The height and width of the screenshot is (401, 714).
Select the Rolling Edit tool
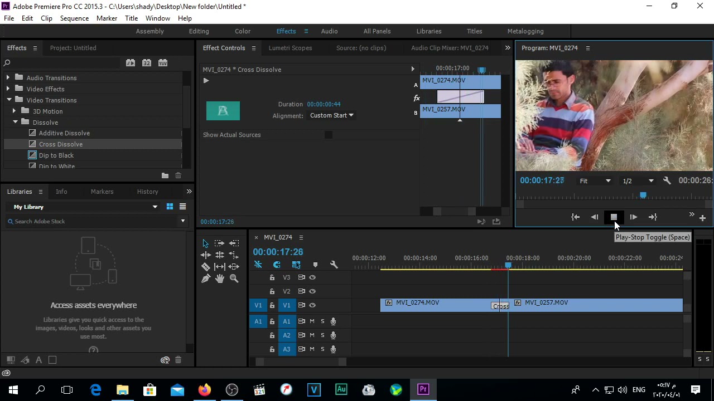tap(219, 255)
